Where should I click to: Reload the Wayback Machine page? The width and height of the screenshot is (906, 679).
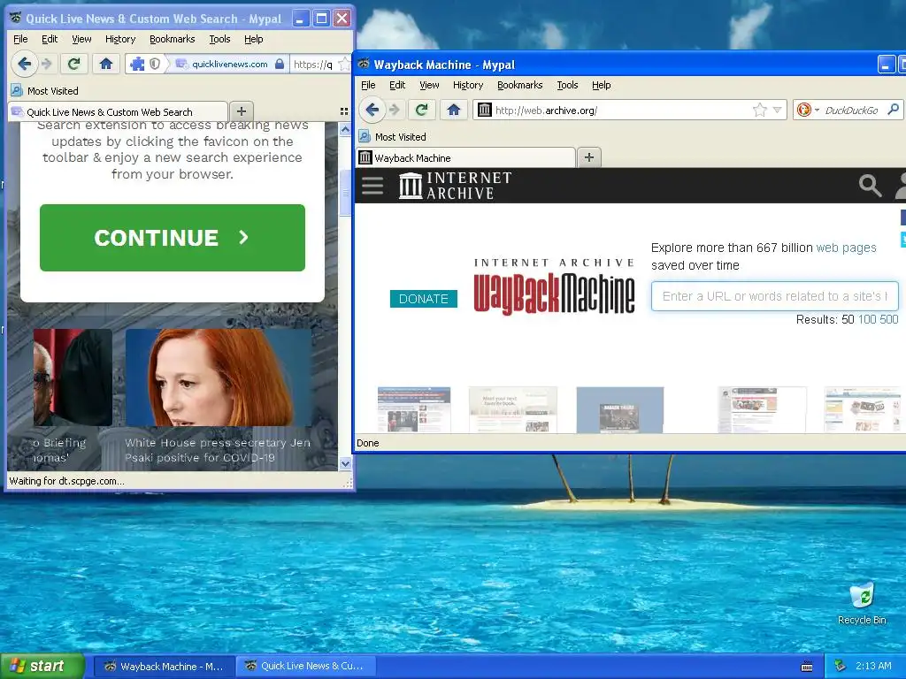(422, 110)
